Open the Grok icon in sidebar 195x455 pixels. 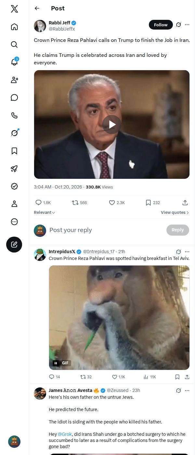[x=14, y=133]
